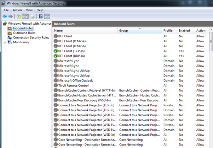
Task: Select Microsoft Office Outlook rule
Action: [75, 80]
